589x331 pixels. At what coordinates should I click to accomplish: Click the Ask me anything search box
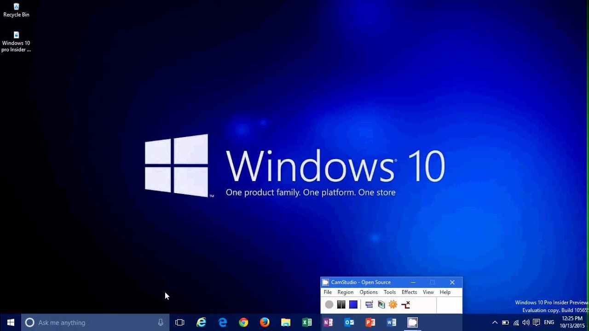96,322
